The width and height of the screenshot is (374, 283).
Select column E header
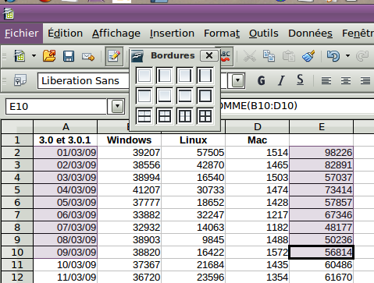[322, 127]
